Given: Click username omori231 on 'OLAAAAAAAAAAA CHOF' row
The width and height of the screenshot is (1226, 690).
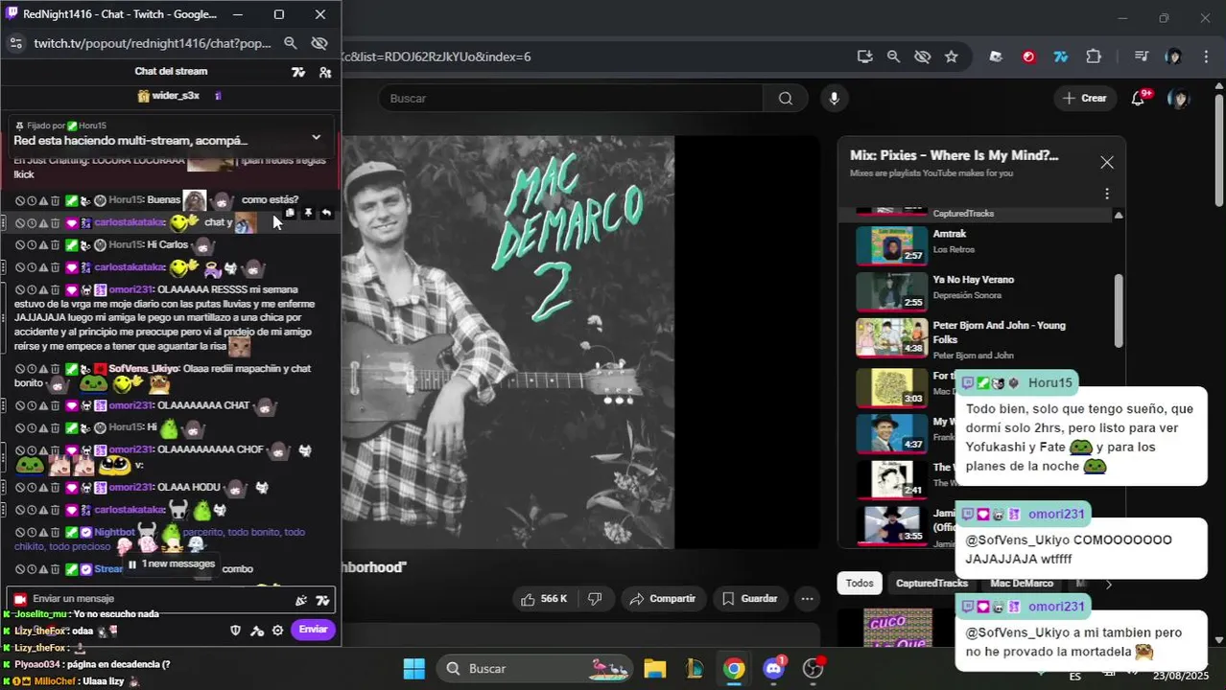Looking at the screenshot, I should point(131,449).
